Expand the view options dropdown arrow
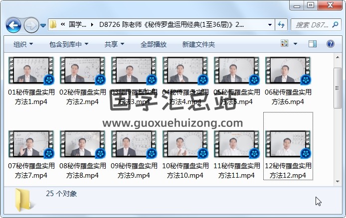This screenshot has width=346, height=218. (295, 44)
